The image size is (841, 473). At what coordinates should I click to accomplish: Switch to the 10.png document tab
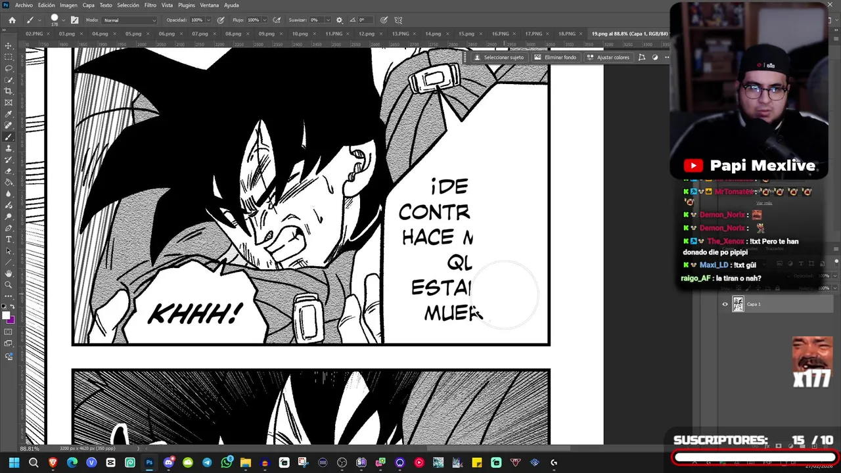coord(300,34)
